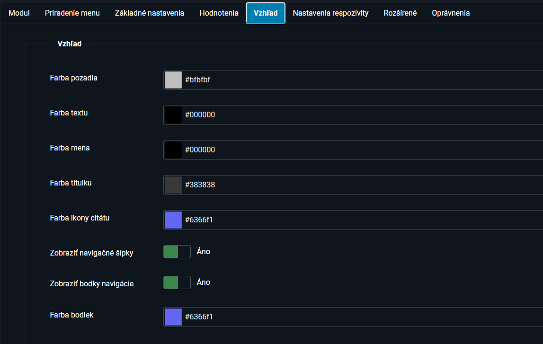Focus the Farba ikony citátu hex field
This screenshot has height=344, width=543.
tap(360, 220)
